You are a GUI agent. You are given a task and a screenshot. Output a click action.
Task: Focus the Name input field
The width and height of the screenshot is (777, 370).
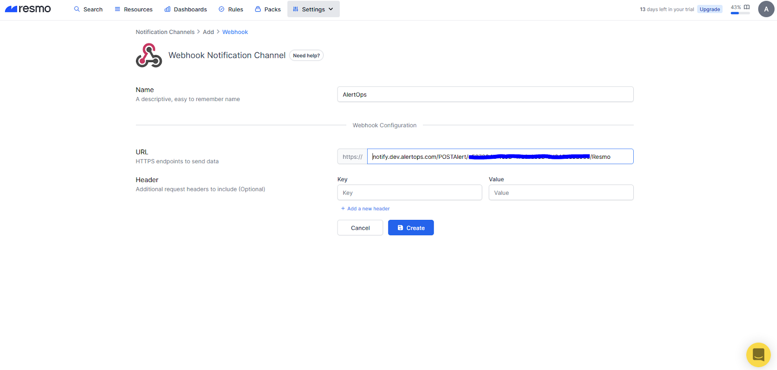(485, 94)
